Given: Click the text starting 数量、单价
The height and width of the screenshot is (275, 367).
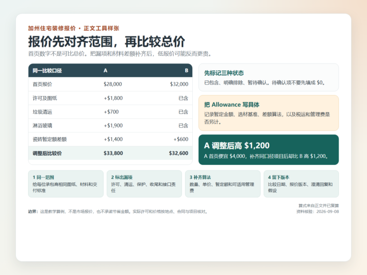Looking at the screenshot, I should tap(222, 187).
